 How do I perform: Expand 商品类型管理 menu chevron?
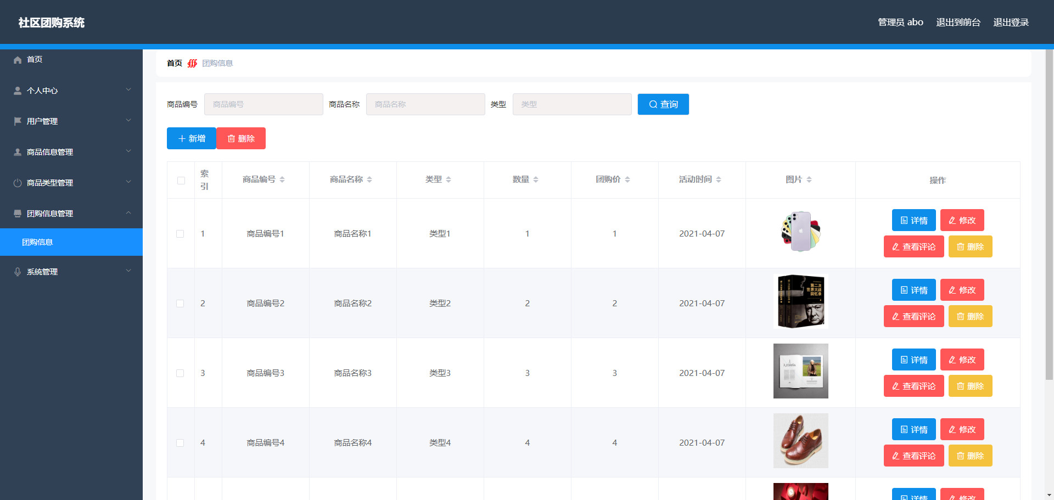pyautogui.click(x=128, y=182)
